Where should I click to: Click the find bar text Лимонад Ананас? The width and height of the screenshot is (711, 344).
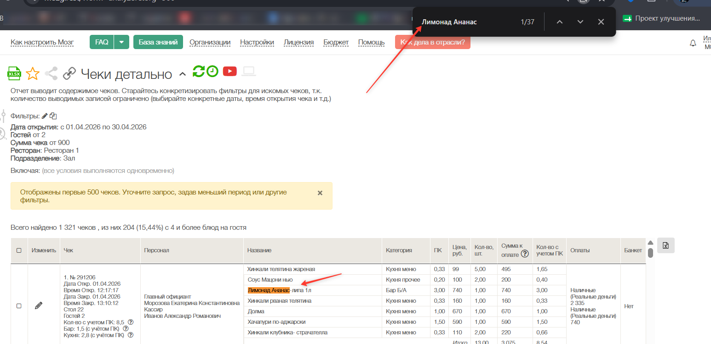click(x=449, y=22)
